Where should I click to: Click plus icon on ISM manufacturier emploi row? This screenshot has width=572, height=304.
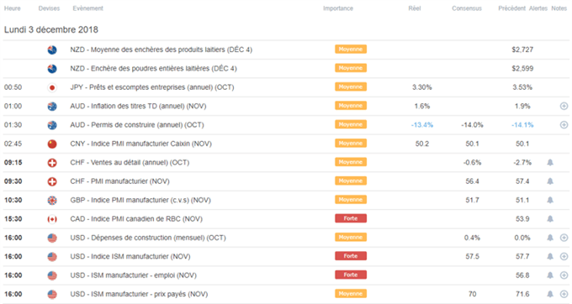564,275
